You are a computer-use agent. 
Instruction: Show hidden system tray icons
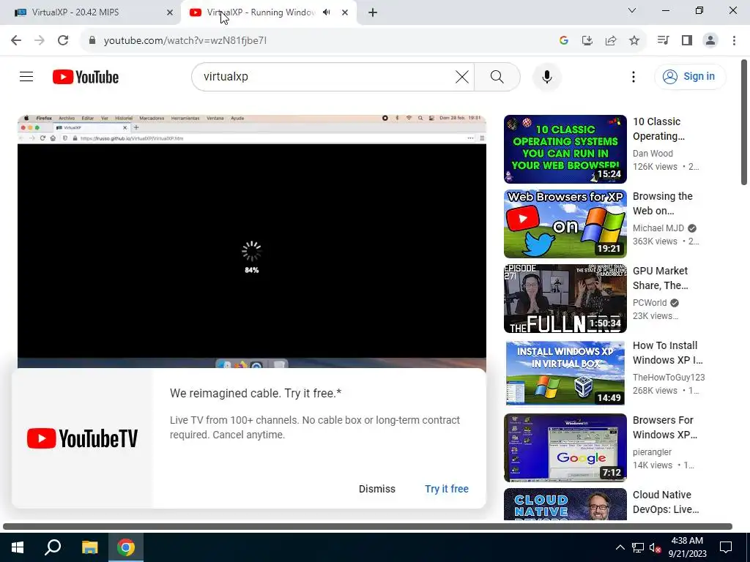(620, 547)
